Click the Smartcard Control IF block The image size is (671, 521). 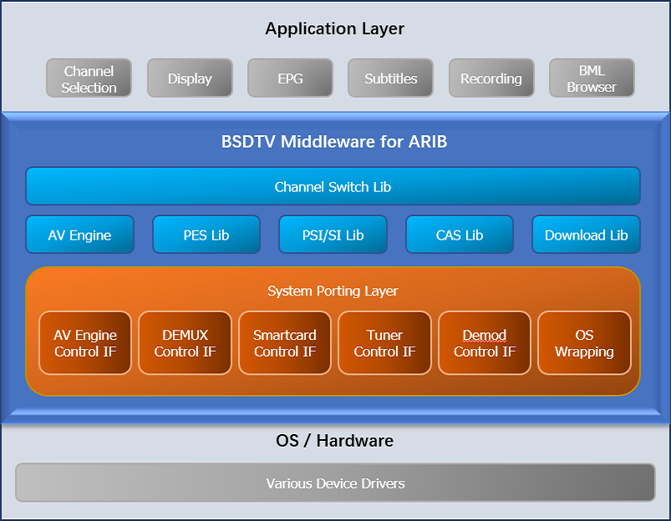click(x=285, y=343)
